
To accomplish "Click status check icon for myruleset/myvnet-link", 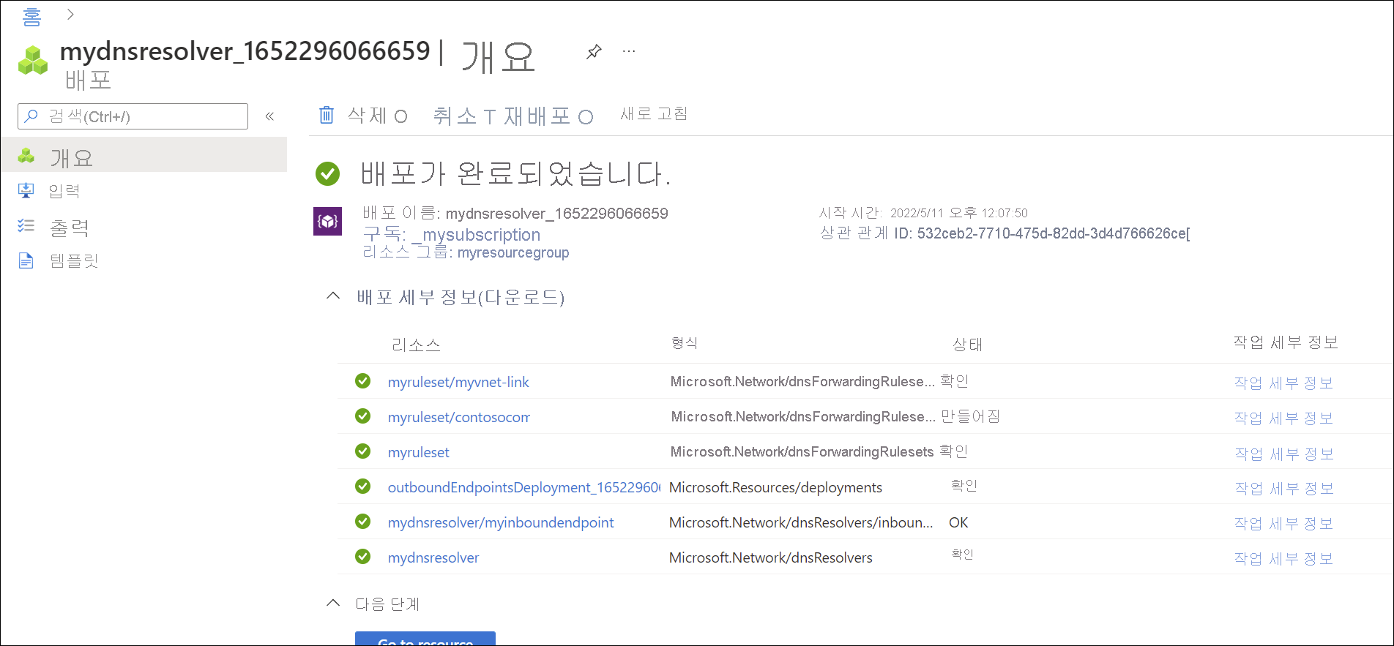I will coord(362,381).
